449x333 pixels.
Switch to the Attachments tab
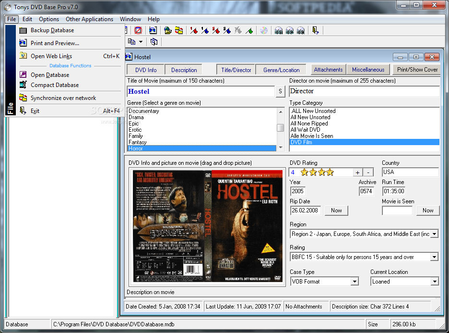coord(328,69)
